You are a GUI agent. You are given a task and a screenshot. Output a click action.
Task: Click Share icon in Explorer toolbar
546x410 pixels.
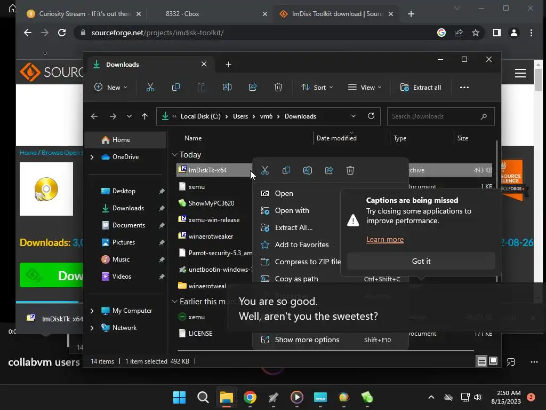pyautogui.click(x=252, y=87)
